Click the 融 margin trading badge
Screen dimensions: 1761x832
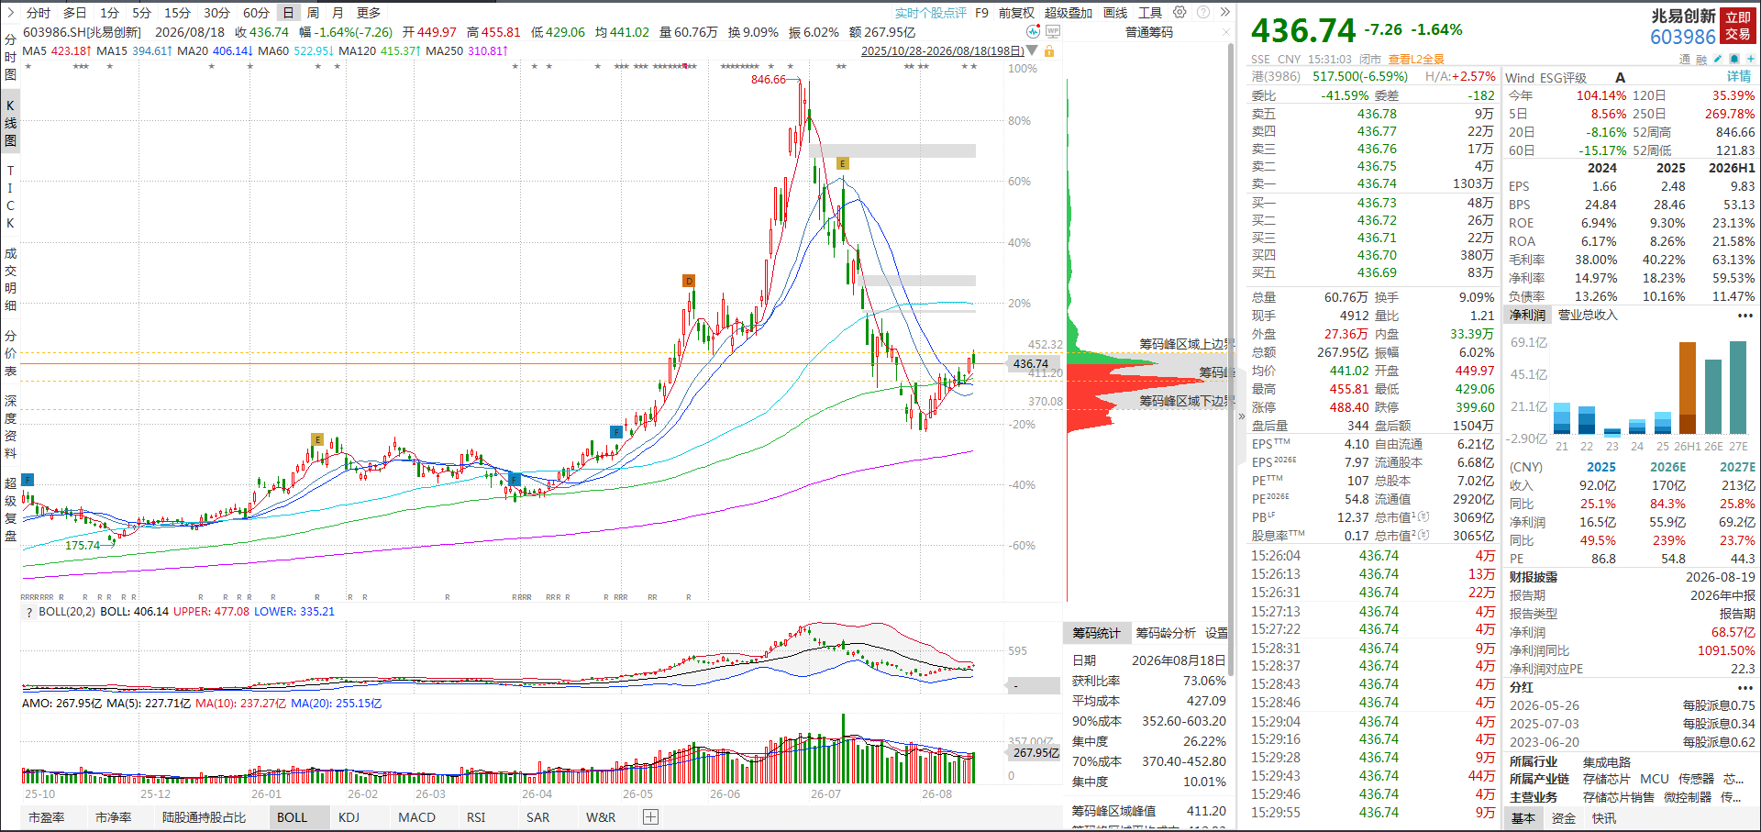tap(1701, 59)
